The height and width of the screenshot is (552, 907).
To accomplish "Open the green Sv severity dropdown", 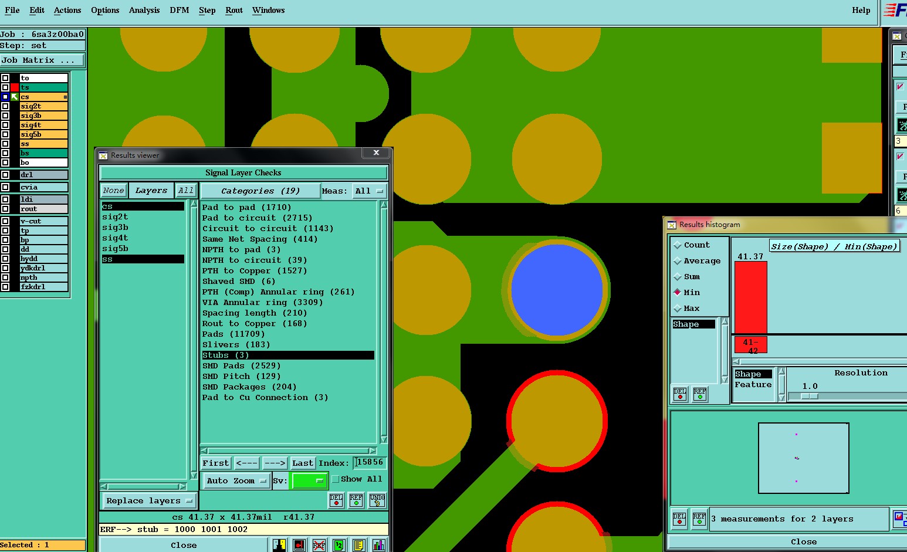I will pos(309,480).
